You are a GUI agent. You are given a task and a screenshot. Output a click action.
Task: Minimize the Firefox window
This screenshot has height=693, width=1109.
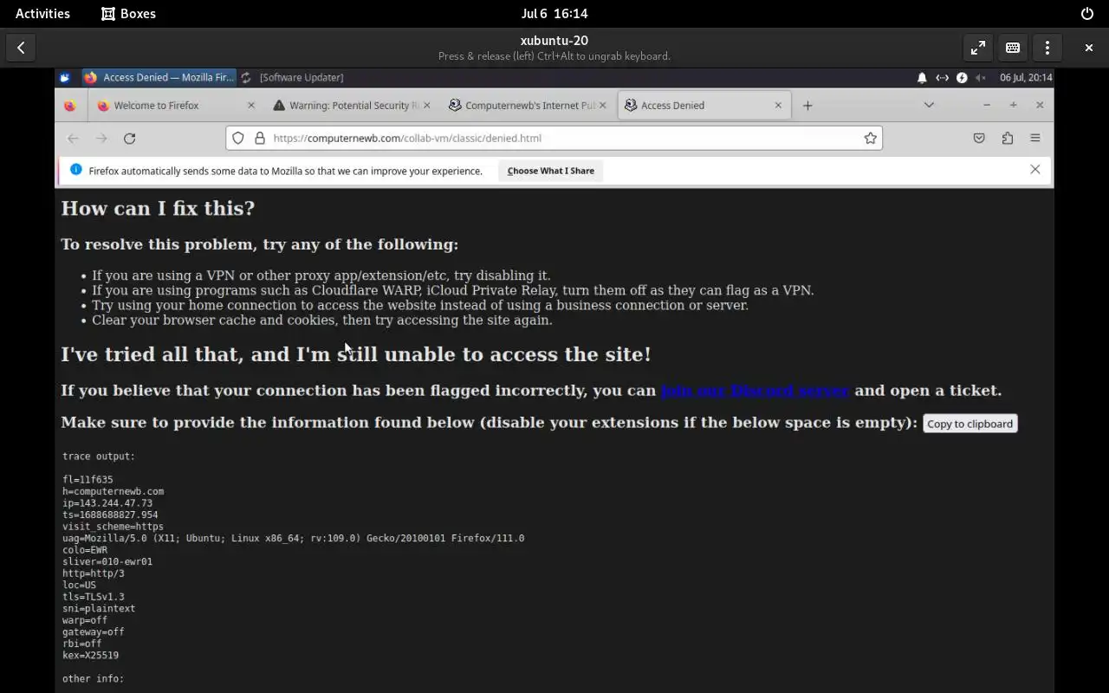986,105
